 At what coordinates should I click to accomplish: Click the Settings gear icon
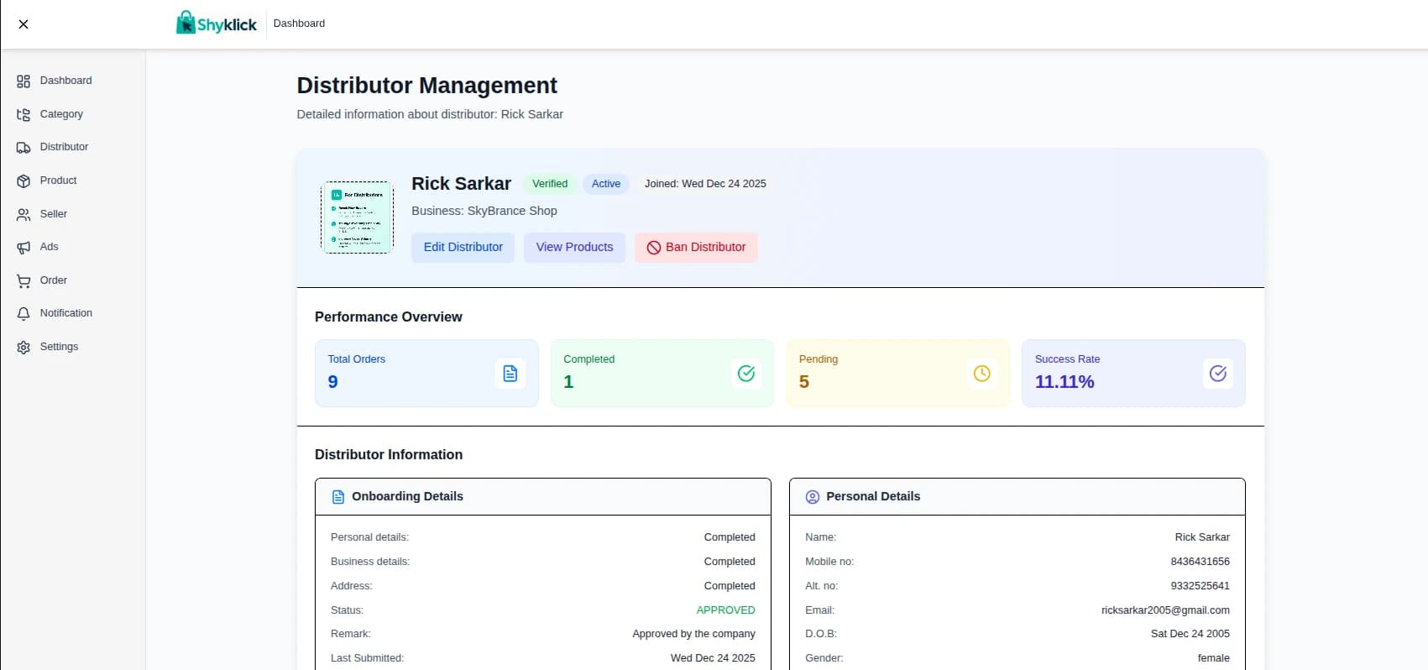24,347
